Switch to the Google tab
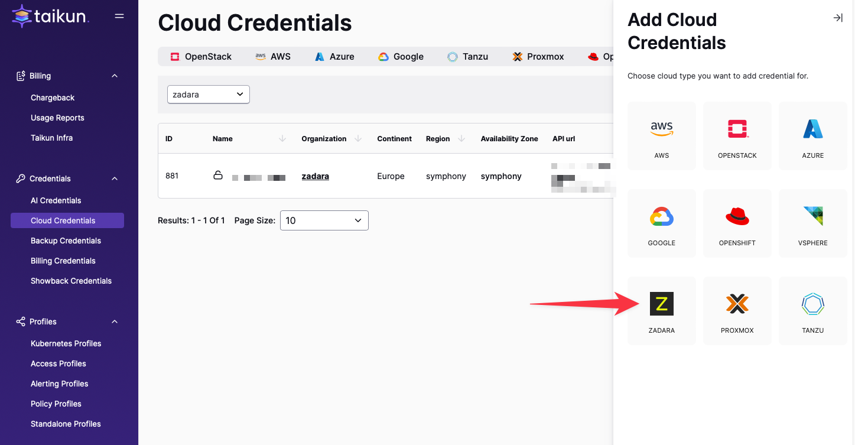This screenshot has width=855, height=445. coord(401,57)
